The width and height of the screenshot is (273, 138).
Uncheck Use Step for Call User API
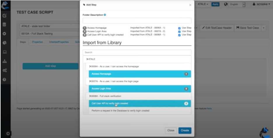pos(179,35)
